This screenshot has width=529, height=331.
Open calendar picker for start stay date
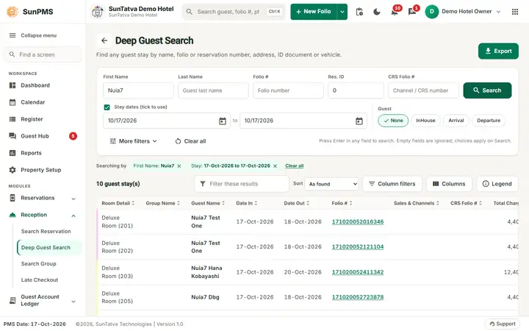223,121
